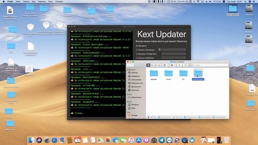
Task: Switch Finder to list view
Action: click(x=152, y=65)
